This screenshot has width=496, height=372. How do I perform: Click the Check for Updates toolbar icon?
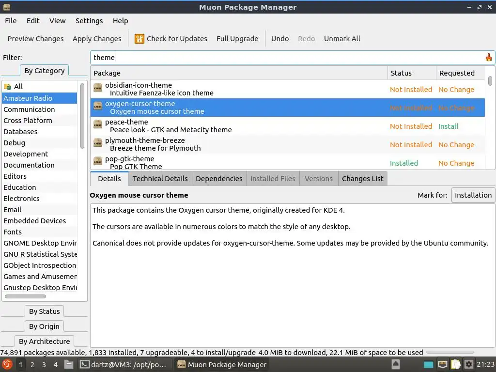(x=139, y=39)
